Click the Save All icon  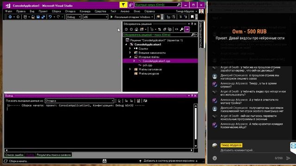click(x=43, y=17)
